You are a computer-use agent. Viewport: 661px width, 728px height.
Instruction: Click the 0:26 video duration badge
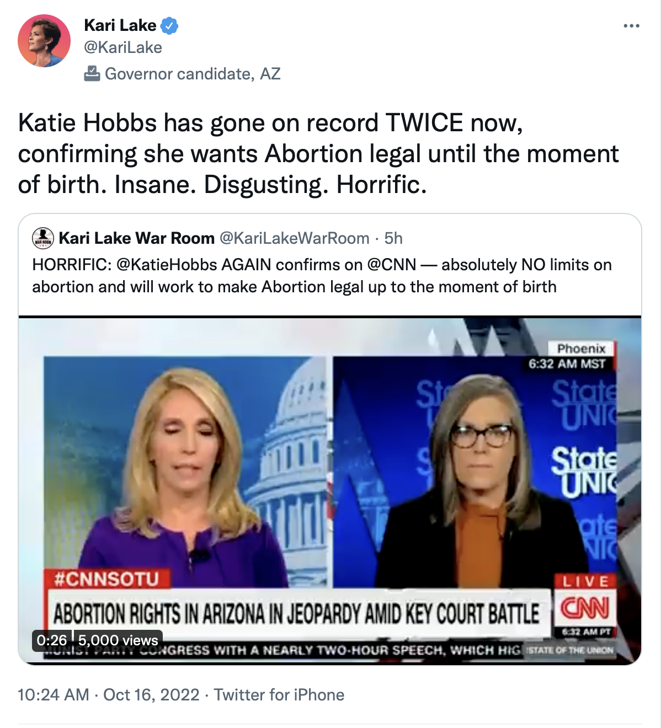click(x=51, y=640)
